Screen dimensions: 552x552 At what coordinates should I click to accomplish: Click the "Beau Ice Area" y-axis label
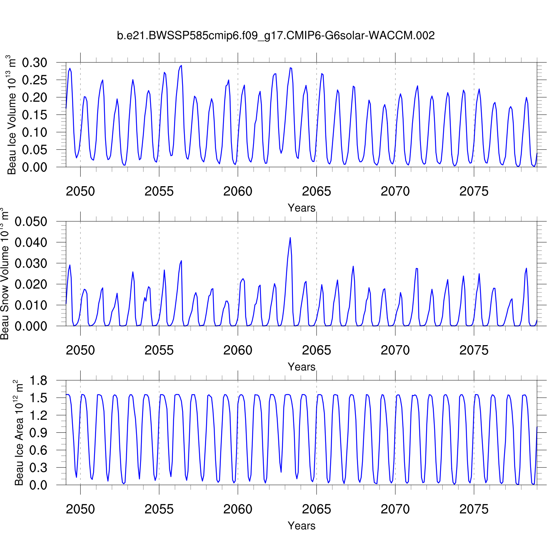tap(18, 433)
